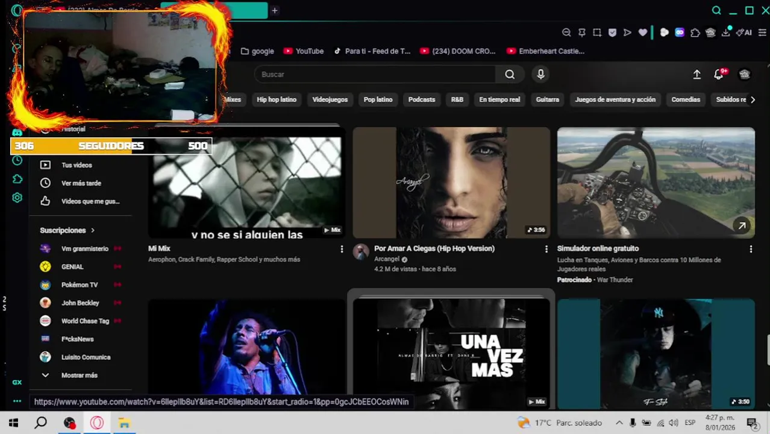Open Opera sidebar settings gear icon
770x434 pixels.
pos(17,198)
